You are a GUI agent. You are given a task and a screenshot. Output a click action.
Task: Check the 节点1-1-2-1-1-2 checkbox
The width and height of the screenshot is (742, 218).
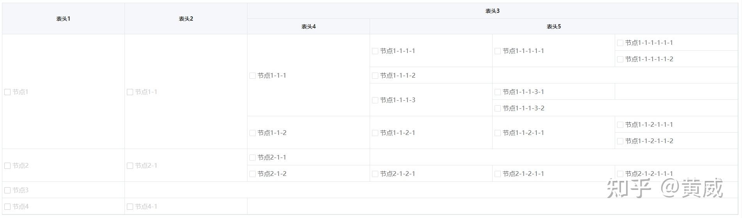coord(620,141)
